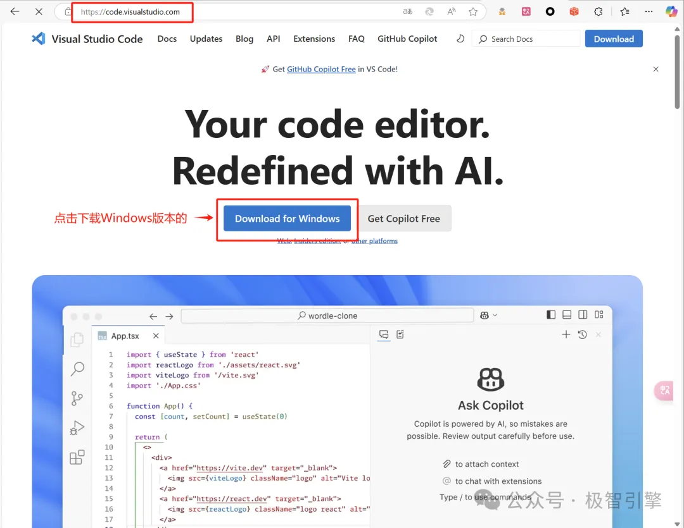Click the red cube extension icon
The height and width of the screenshot is (528, 684).
574,12
